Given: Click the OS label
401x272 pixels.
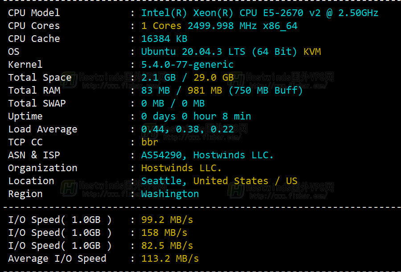Looking at the screenshot, I should [x=14, y=52].
